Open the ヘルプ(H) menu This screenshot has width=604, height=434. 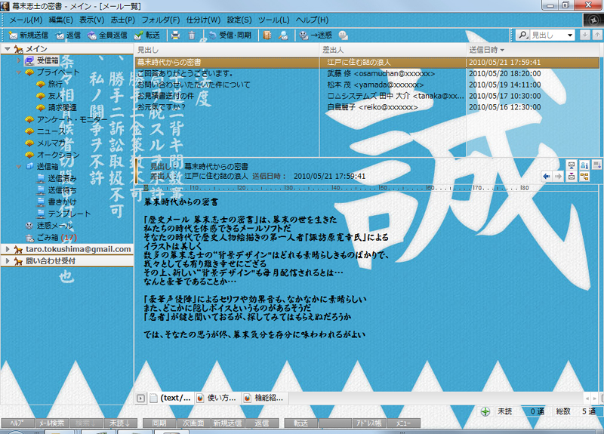[312, 20]
